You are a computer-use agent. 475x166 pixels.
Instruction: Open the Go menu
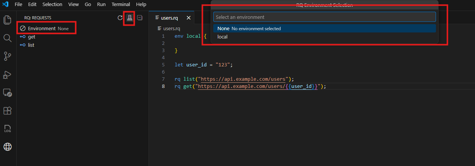tap(88, 4)
